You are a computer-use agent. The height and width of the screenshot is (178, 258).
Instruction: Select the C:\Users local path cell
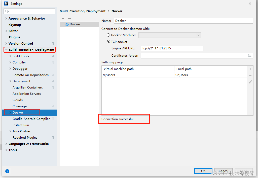211,75
